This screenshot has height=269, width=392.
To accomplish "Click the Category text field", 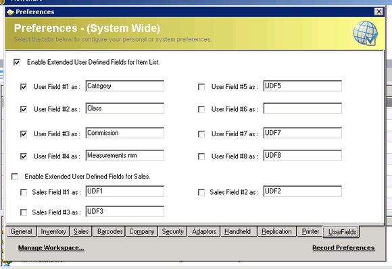I will [x=125, y=86].
